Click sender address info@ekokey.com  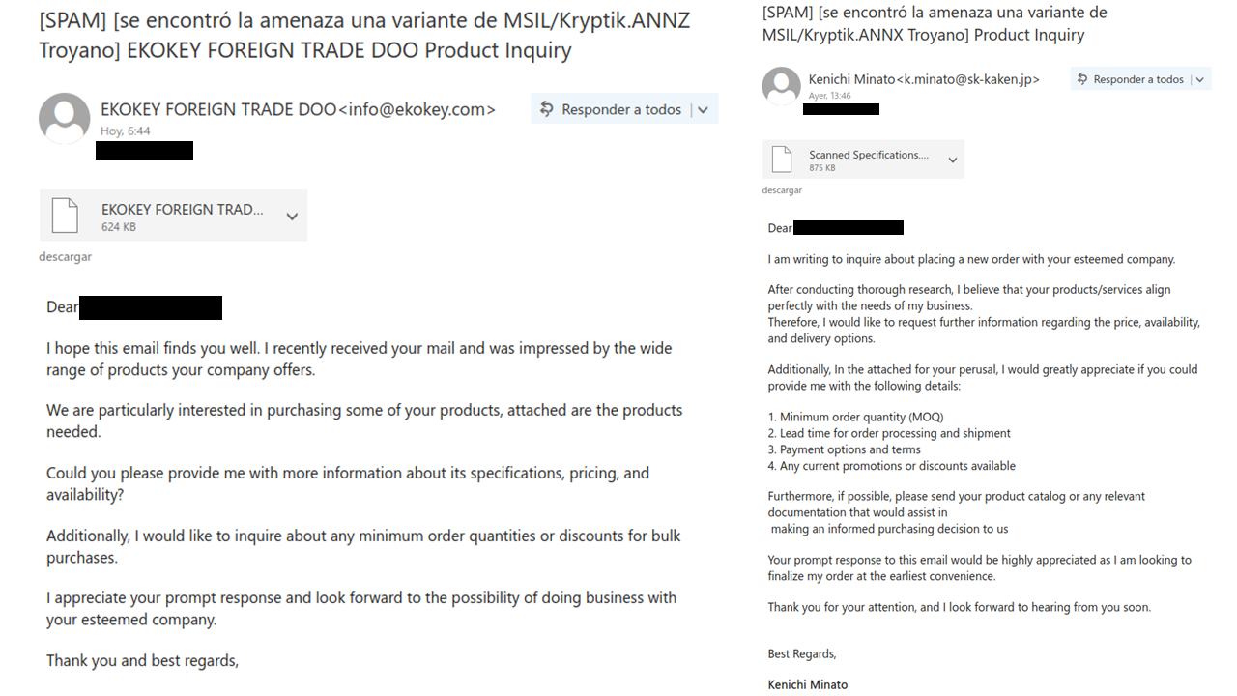417,109
